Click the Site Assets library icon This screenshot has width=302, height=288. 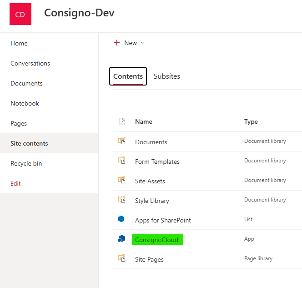[121, 180]
